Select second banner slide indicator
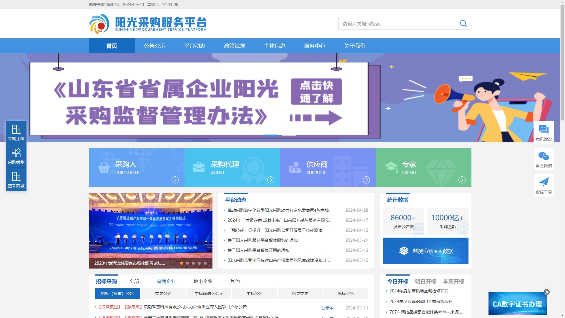The width and height of the screenshot is (565, 318). point(289,135)
